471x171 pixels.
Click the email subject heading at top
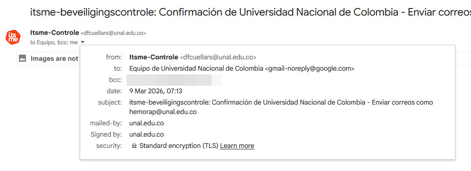coord(251,12)
